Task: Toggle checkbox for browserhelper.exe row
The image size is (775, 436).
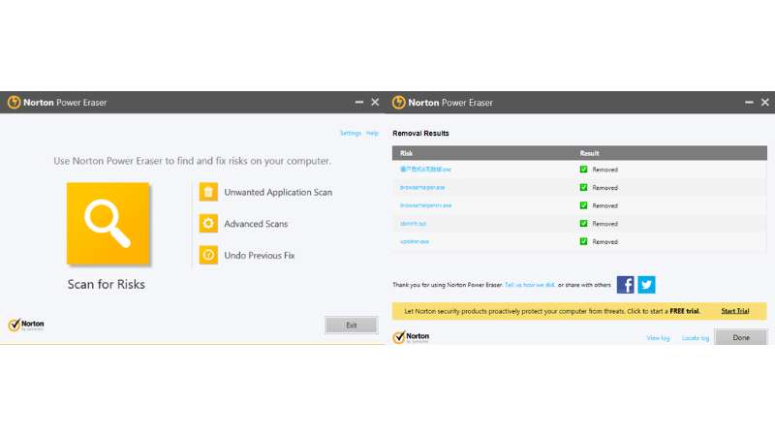Action: click(584, 187)
